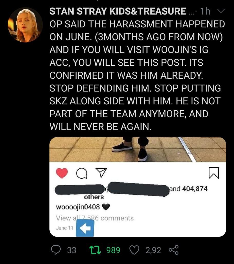Click the woooojin0408 username
234x264 pixels.
[x=78, y=207]
